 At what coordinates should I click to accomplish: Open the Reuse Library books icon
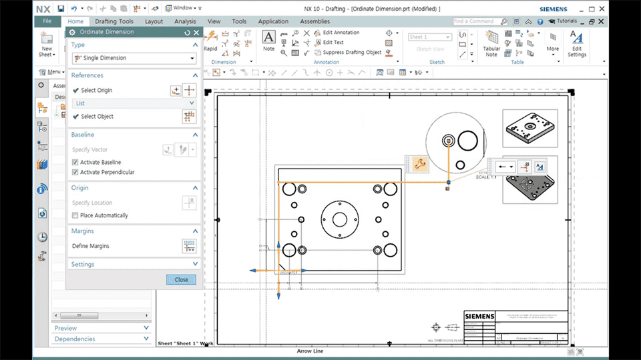pos(42,164)
